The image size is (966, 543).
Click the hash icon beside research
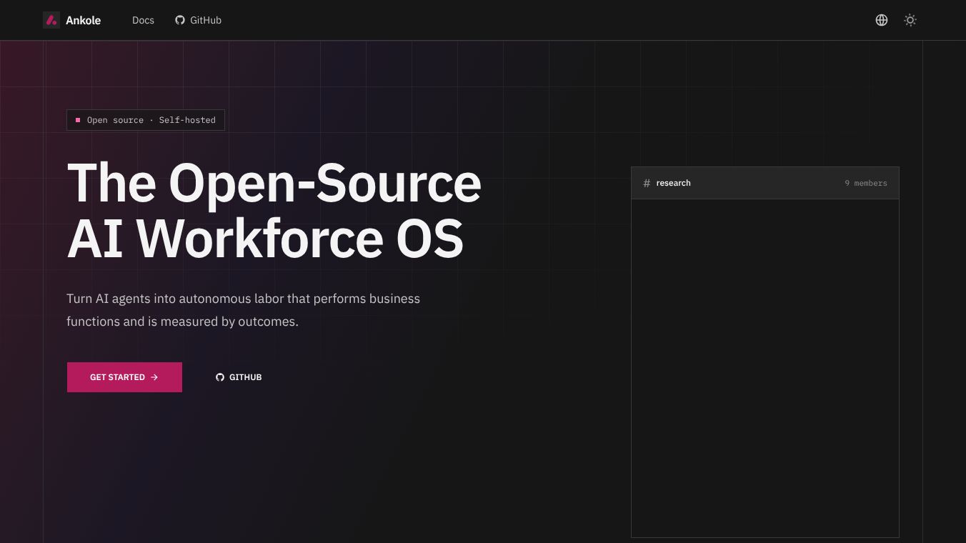tap(647, 183)
